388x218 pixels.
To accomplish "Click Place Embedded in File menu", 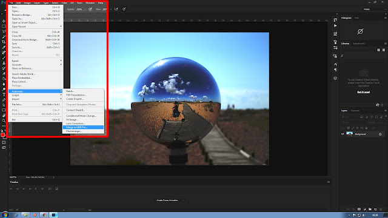I will tap(36, 78).
